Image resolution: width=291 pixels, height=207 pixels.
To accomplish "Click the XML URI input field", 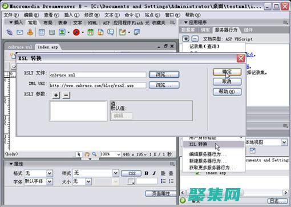I will click(x=98, y=85).
